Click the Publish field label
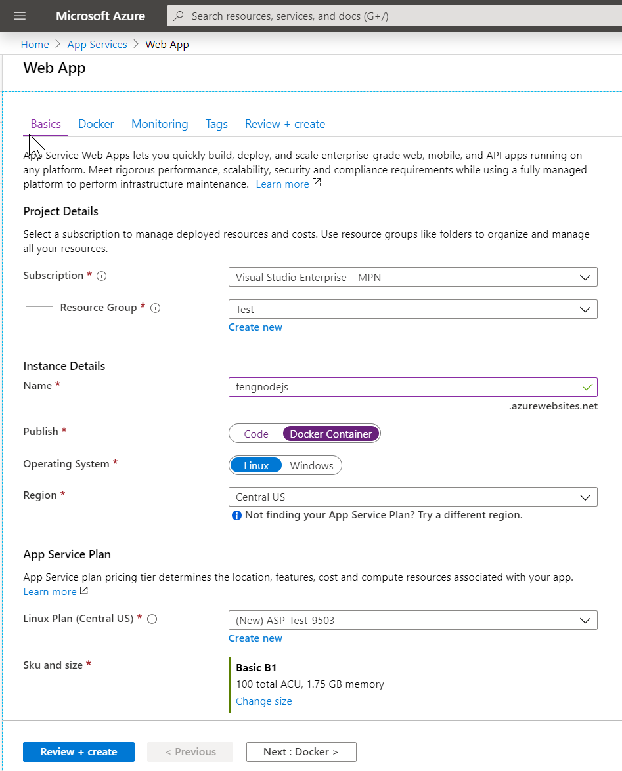 [41, 432]
